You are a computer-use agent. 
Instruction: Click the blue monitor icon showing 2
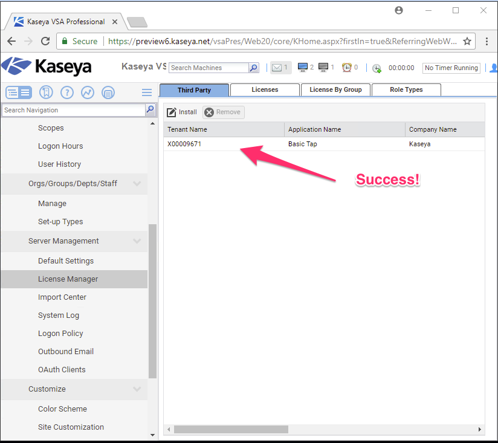[x=302, y=67]
